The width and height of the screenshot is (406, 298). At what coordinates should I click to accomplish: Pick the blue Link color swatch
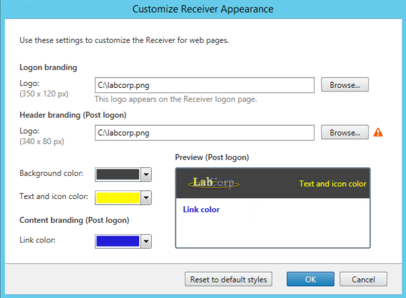(x=118, y=242)
